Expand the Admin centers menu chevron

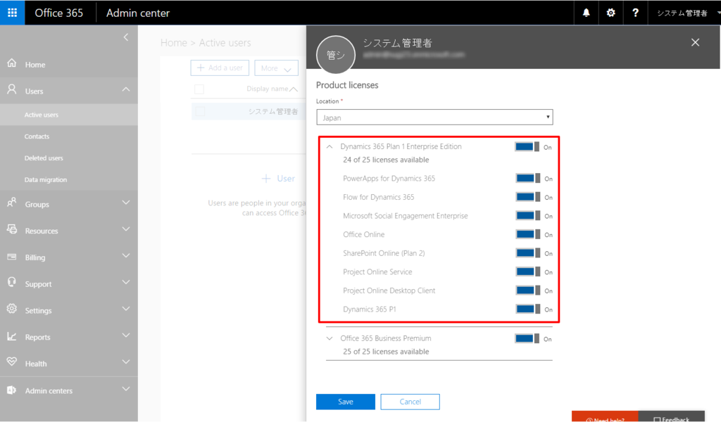(125, 390)
